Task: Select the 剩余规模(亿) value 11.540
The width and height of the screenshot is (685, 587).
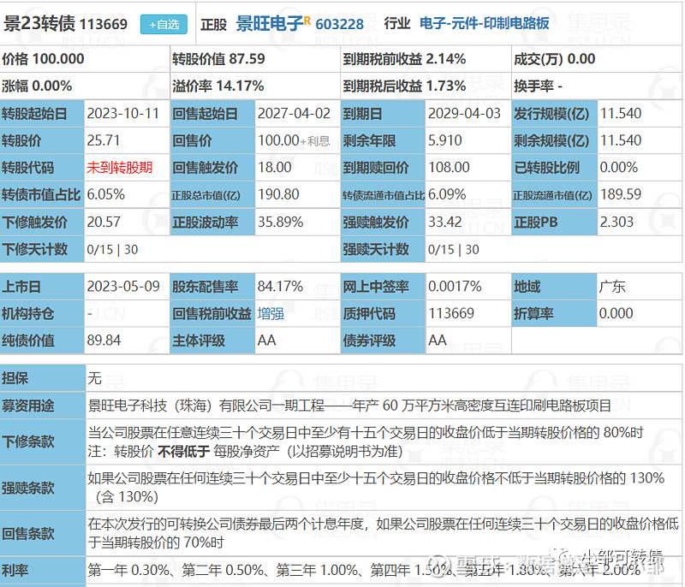Action: coord(620,140)
